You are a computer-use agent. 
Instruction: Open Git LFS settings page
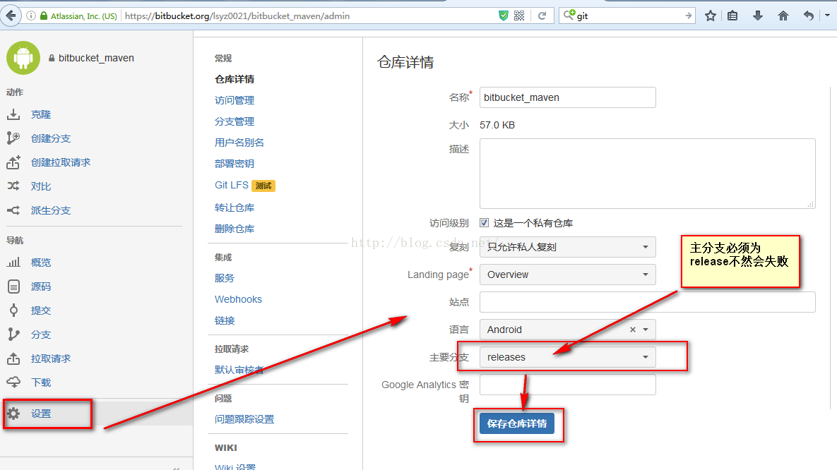pyautogui.click(x=232, y=185)
